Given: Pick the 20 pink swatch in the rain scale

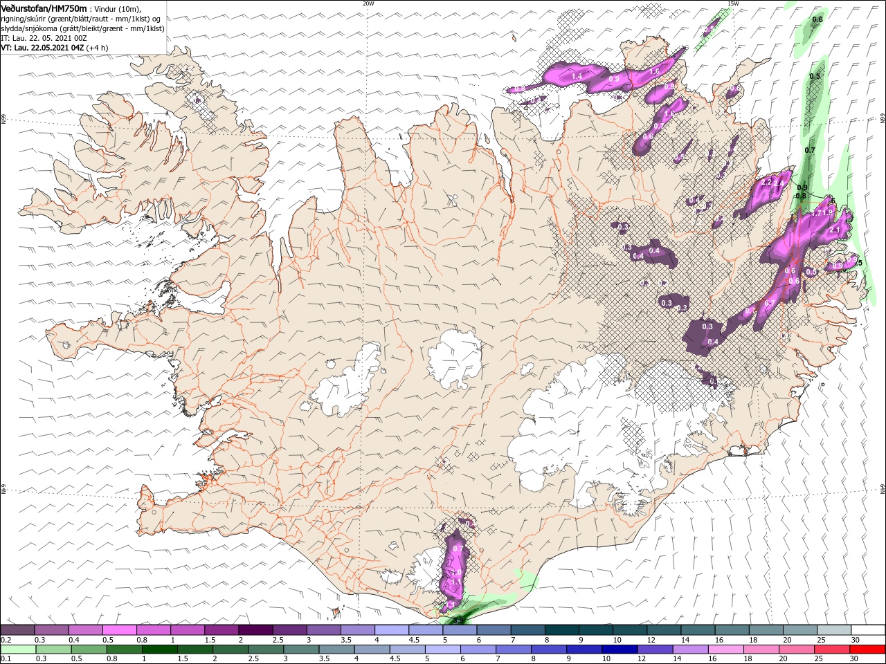Looking at the screenshot, I should pos(796,649).
